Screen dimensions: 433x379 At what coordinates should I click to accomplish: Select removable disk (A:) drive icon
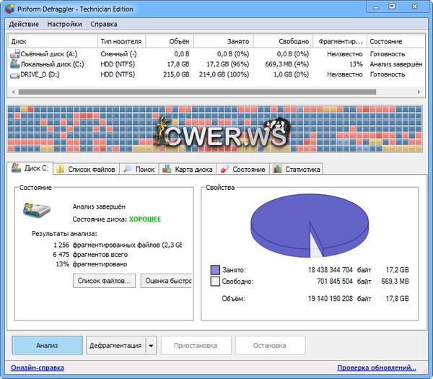[14, 53]
